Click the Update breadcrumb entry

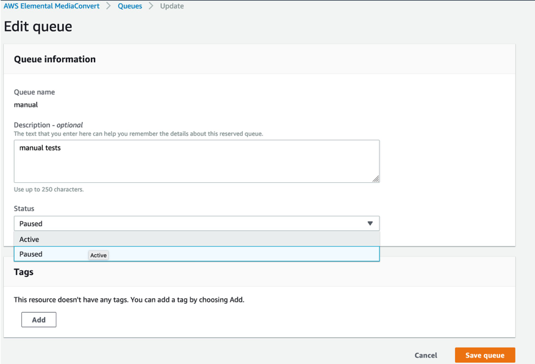(171, 6)
